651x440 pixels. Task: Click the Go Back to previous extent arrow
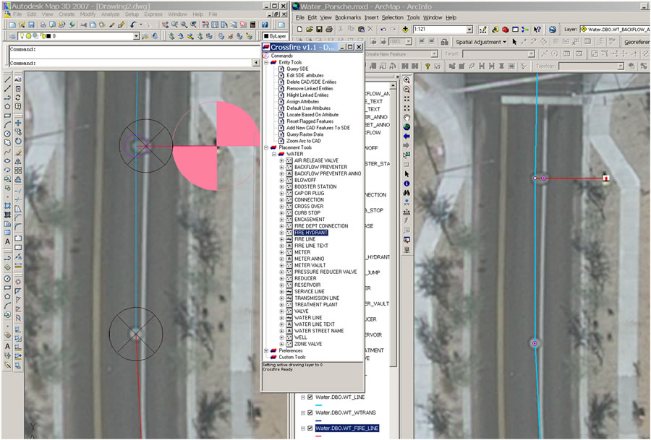pos(407,136)
